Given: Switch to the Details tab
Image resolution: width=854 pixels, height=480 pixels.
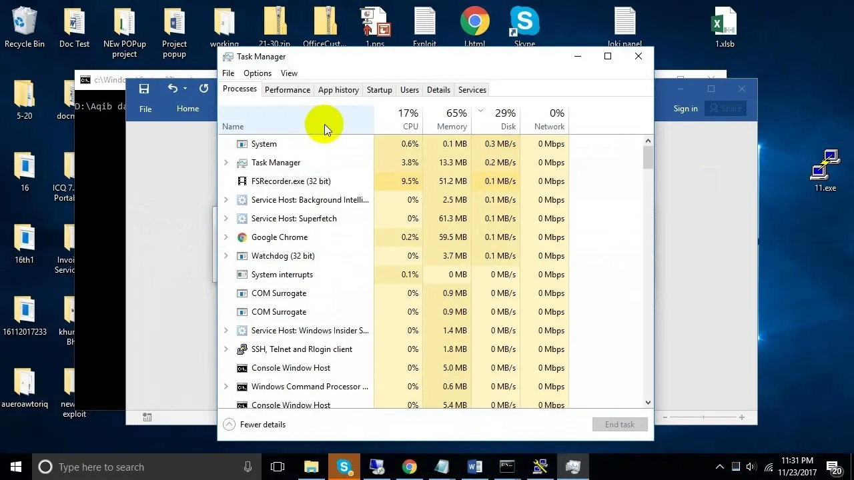Looking at the screenshot, I should tap(438, 90).
